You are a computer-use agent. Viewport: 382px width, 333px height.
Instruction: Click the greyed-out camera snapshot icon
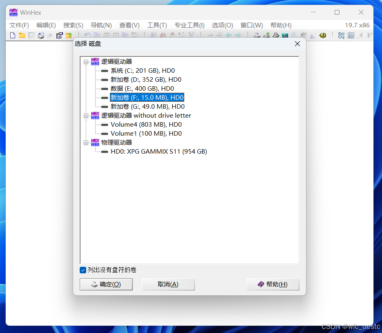(304, 35)
